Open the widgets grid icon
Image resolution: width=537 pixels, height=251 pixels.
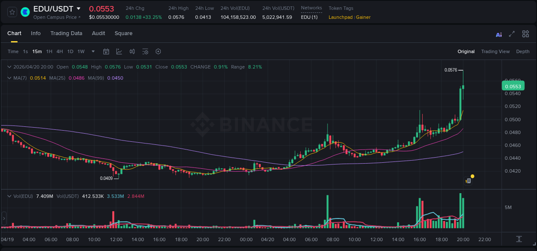coord(525,34)
